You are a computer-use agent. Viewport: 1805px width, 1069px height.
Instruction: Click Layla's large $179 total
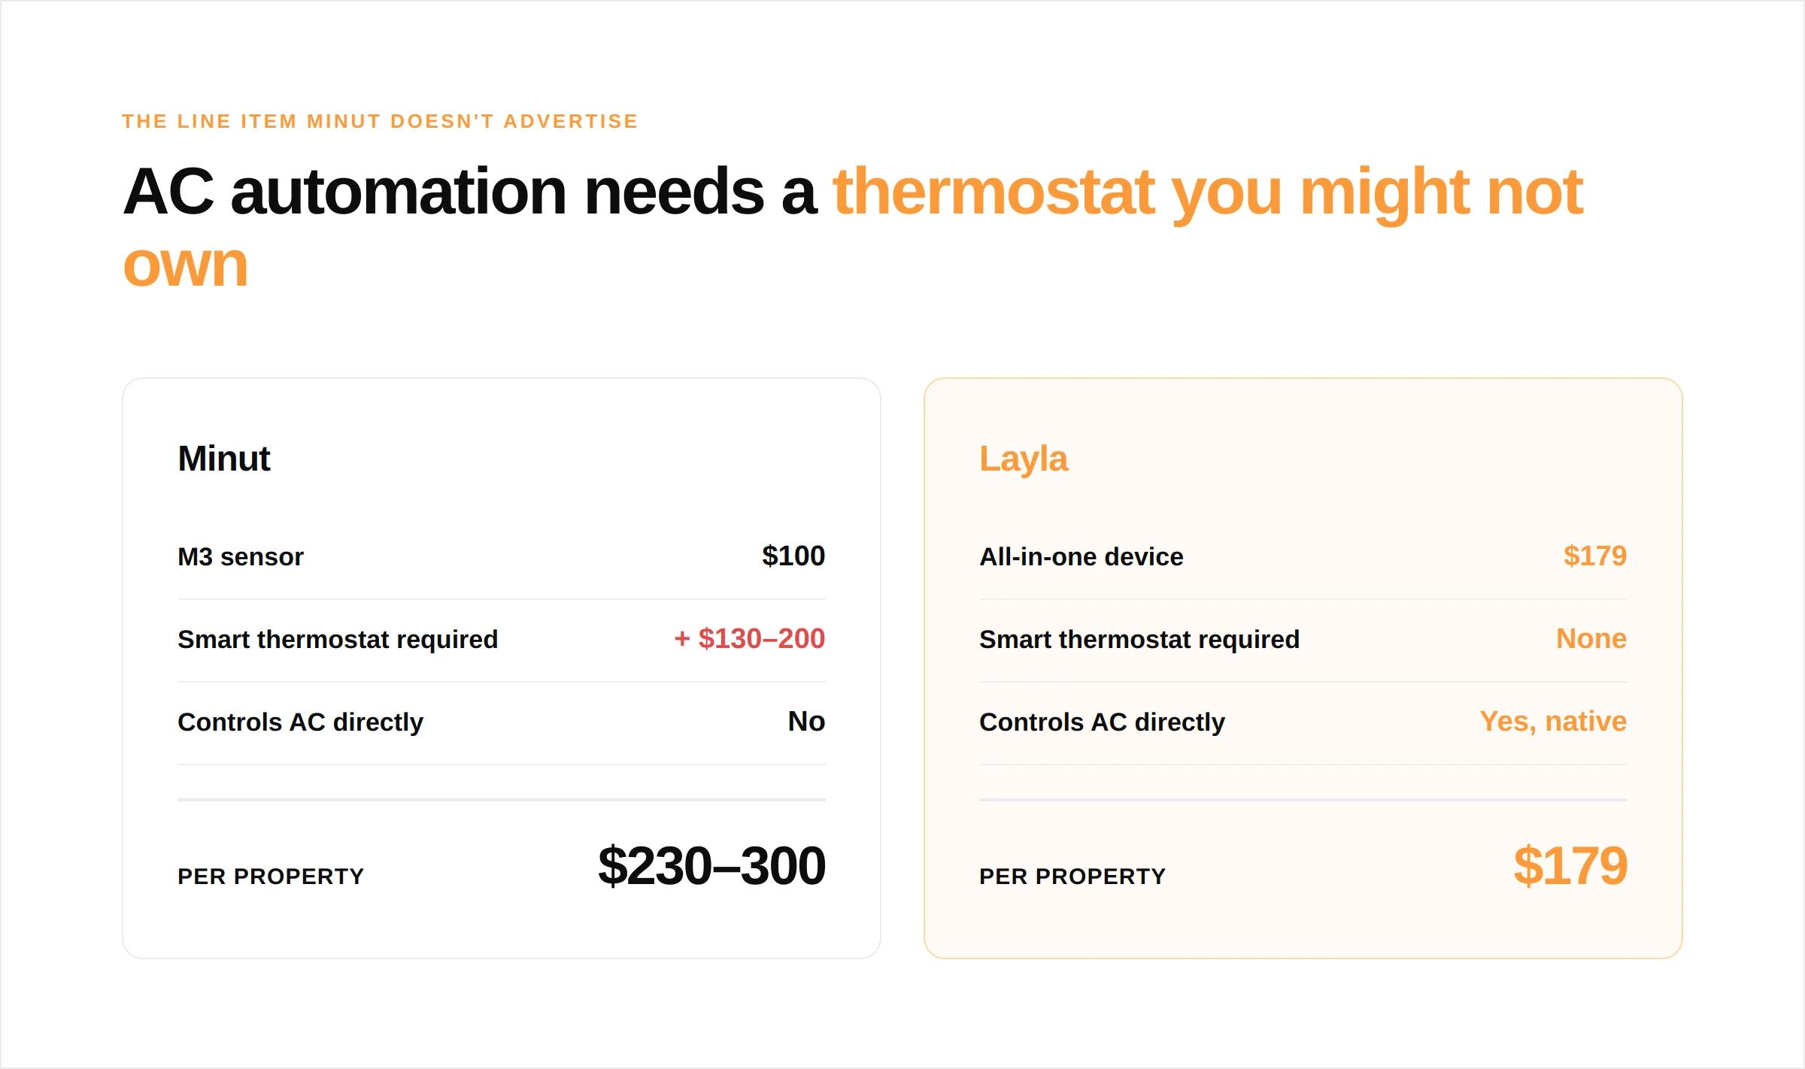[1570, 866]
